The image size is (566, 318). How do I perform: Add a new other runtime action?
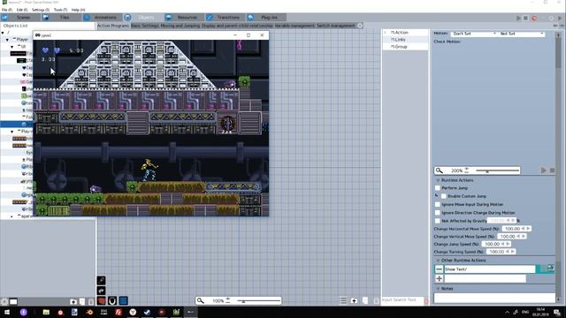click(439, 278)
